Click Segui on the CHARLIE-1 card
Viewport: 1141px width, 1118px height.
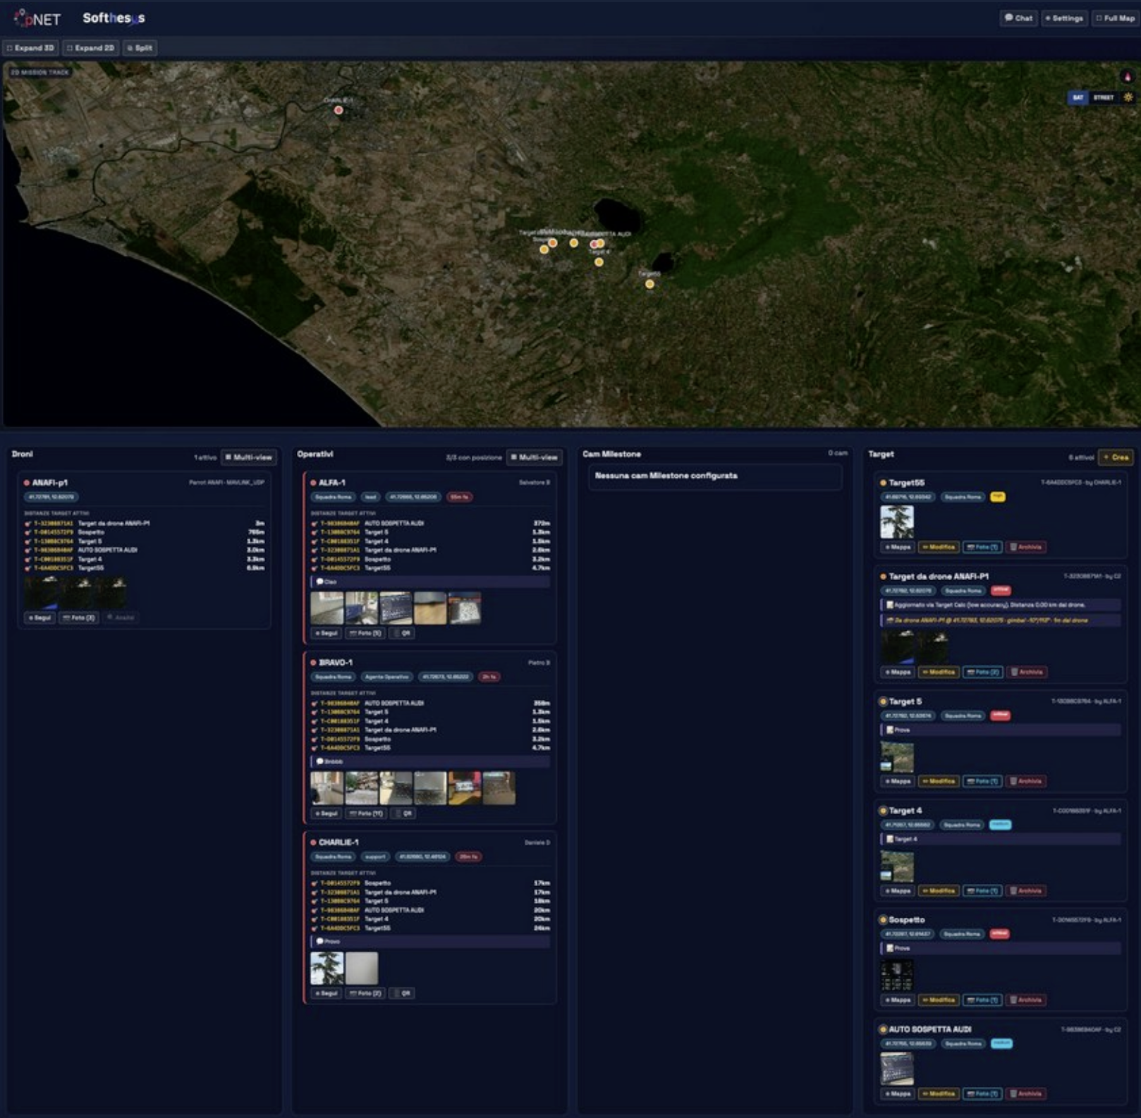click(326, 993)
